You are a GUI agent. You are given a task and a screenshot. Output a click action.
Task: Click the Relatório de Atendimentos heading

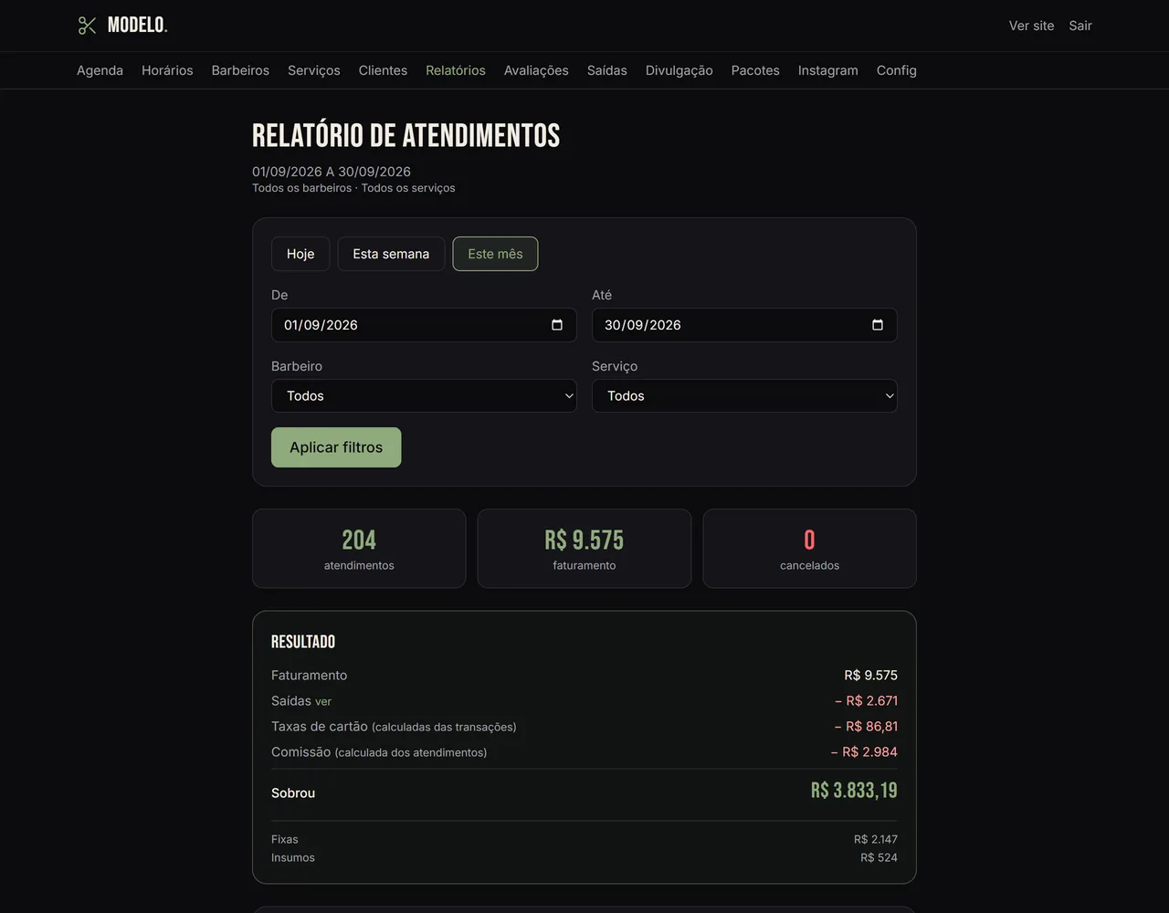[x=406, y=136]
